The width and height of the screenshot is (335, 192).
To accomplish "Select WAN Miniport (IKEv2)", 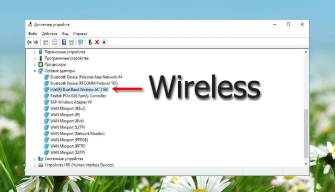I will pyautogui.click(x=68, y=108).
